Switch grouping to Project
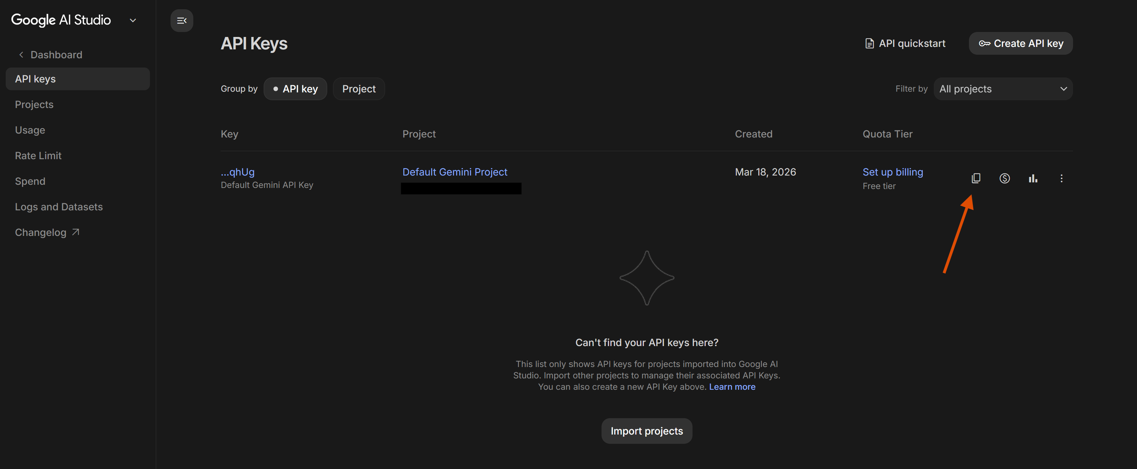Screen dimensions: 1137x469 click(359, 89)
